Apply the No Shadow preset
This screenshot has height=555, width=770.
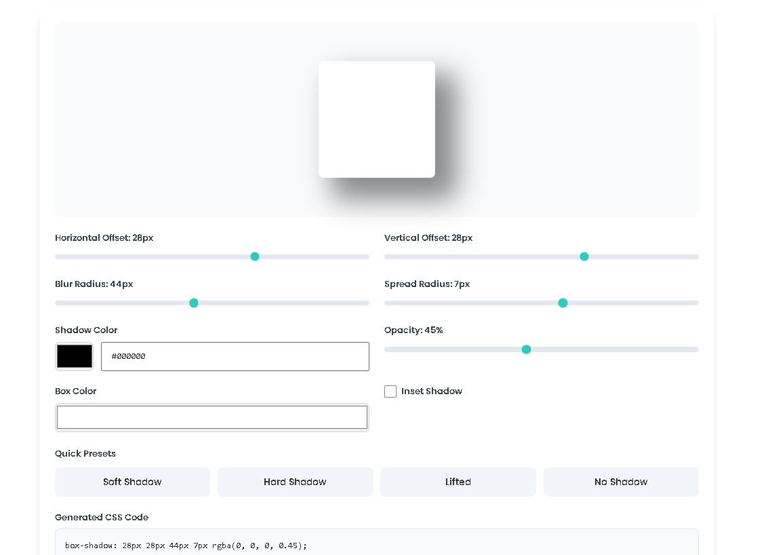pos(621,482)
